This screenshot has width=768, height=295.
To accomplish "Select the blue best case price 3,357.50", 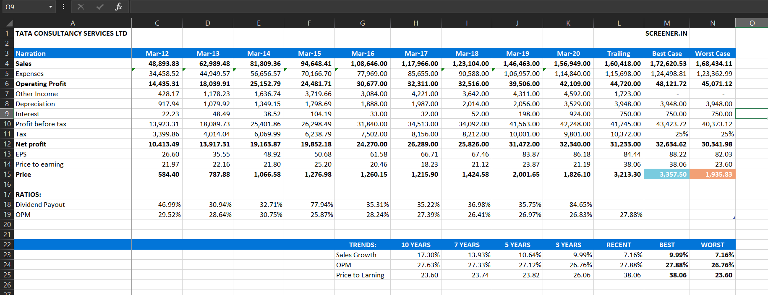I will click(667, 174).
